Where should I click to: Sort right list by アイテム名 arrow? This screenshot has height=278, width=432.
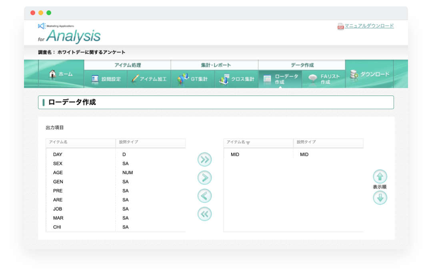pos(248,143)
